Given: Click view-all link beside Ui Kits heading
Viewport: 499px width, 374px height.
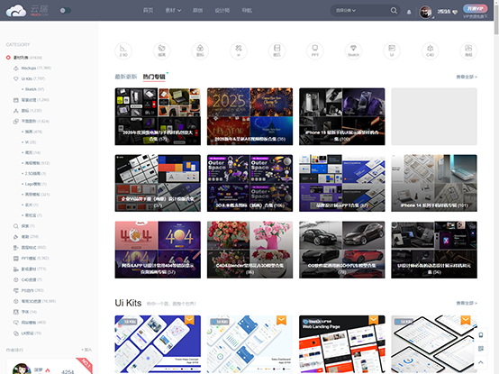Looking at the screenshot, I should [467, 303].
